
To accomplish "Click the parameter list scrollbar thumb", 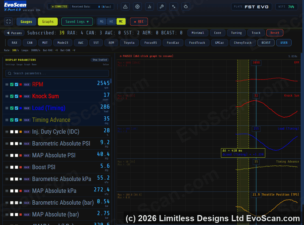I will tap(111, 81).
